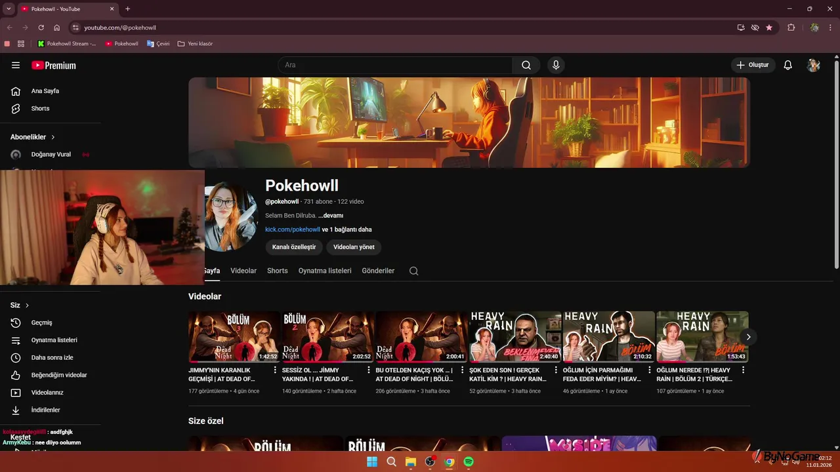Click the YouTube Premium logo
This screenshot has width=840, height=472.
54,66
